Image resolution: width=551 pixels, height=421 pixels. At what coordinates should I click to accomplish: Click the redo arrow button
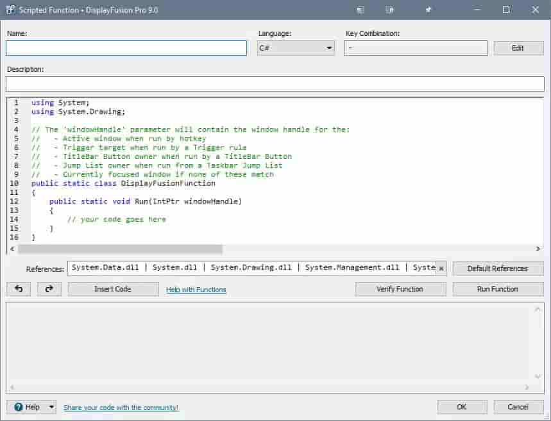pyautogui.click(x=49, y=289)
